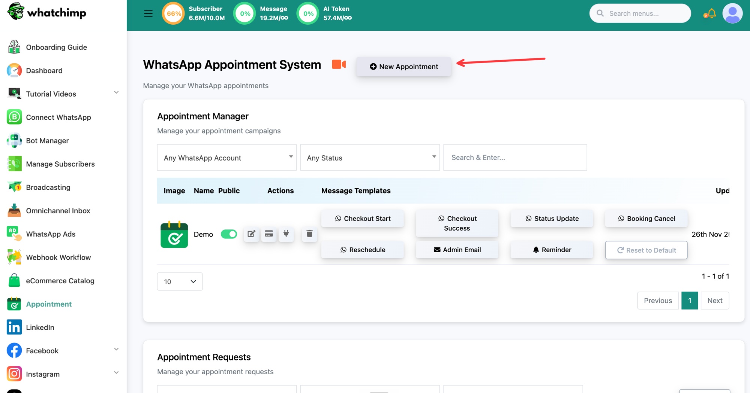Click the card payment icon for Demo
This screenshot has height=393, width=750.
pyautogui.click(x=269, y=234)
